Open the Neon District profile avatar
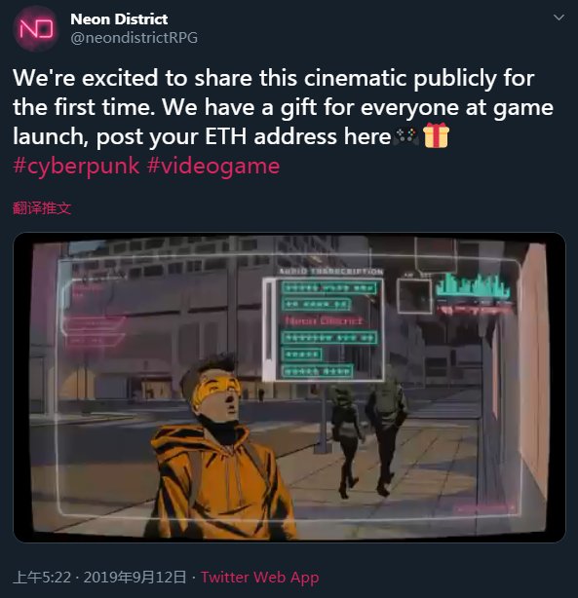Screen dimensions: 578x598 36,28
